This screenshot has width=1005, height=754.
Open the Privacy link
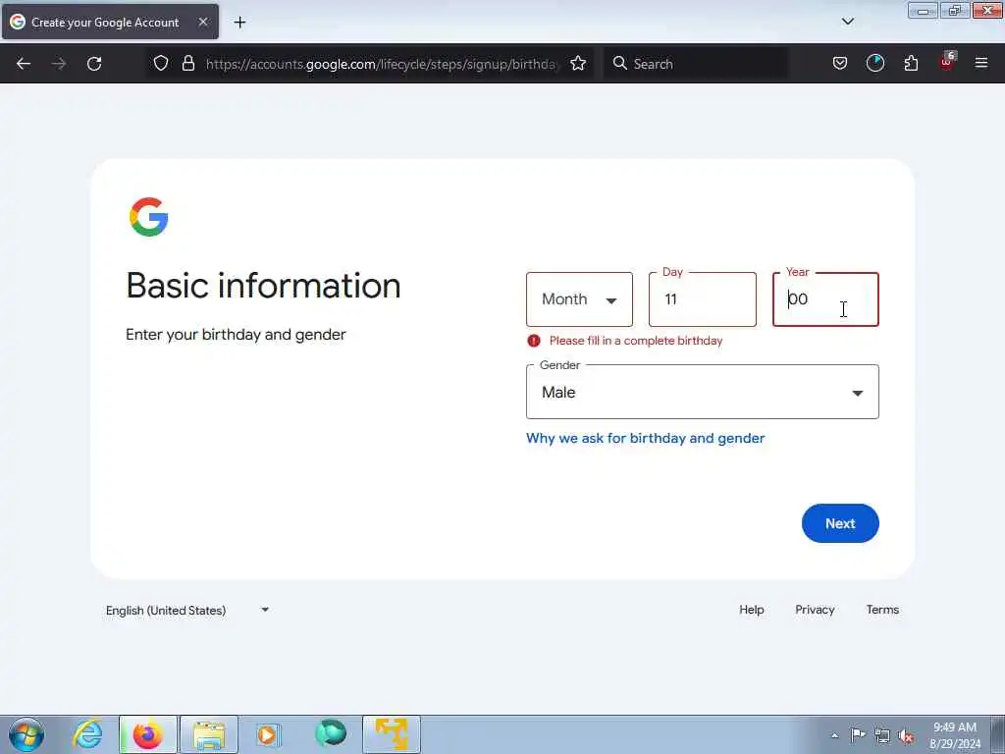815,610
